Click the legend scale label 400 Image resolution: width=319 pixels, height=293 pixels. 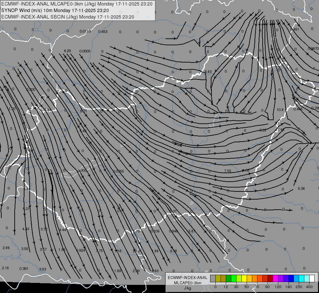(x=309, y=287)
